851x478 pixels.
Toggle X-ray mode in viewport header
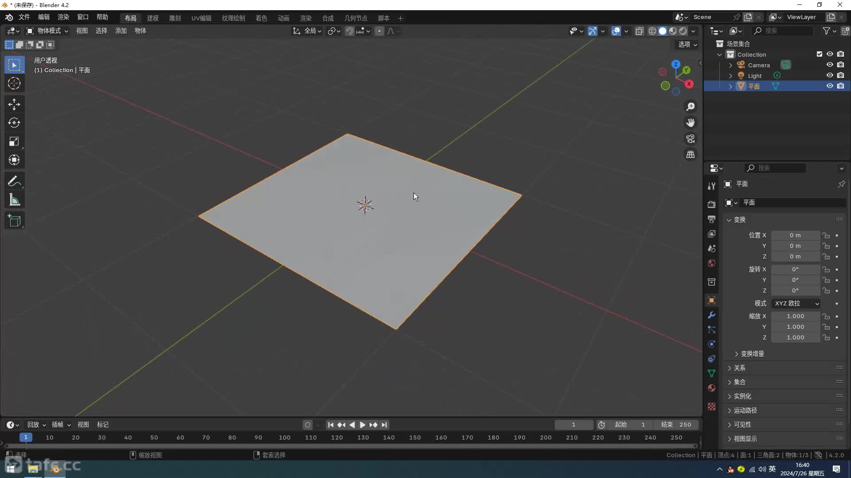(x=639, y=31)
